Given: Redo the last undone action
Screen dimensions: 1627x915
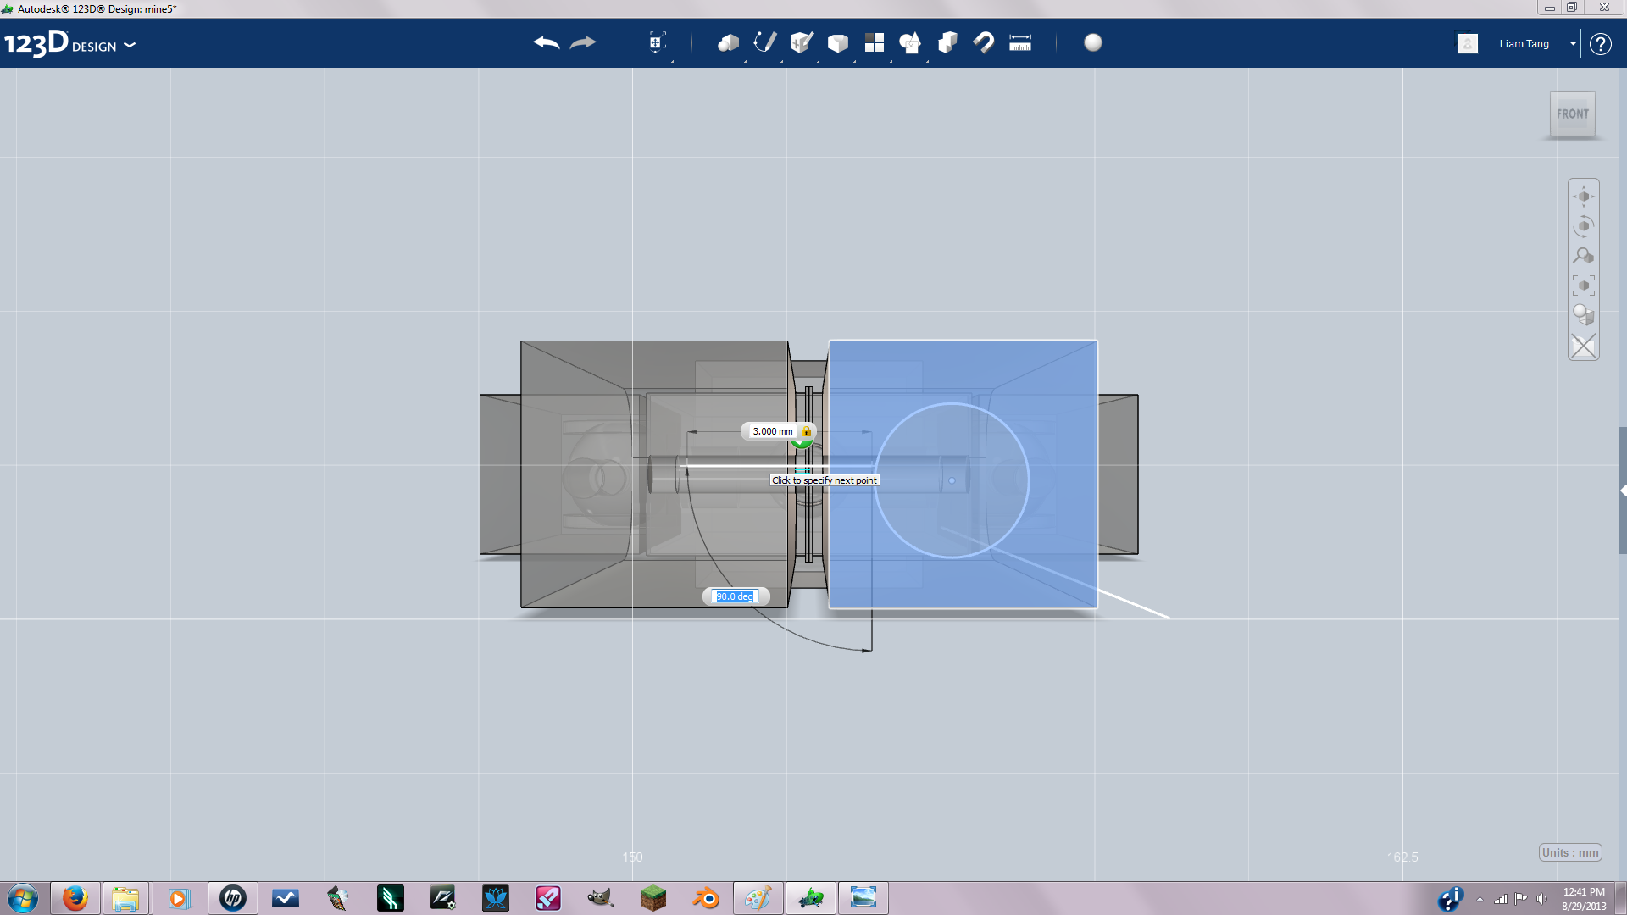Looking at the screenshot, I should click(x=583, y=42).
